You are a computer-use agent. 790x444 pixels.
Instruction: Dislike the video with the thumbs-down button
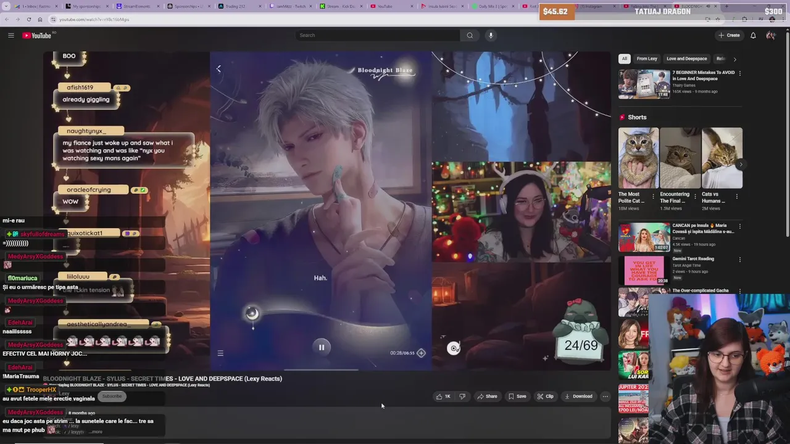(462, 397)
